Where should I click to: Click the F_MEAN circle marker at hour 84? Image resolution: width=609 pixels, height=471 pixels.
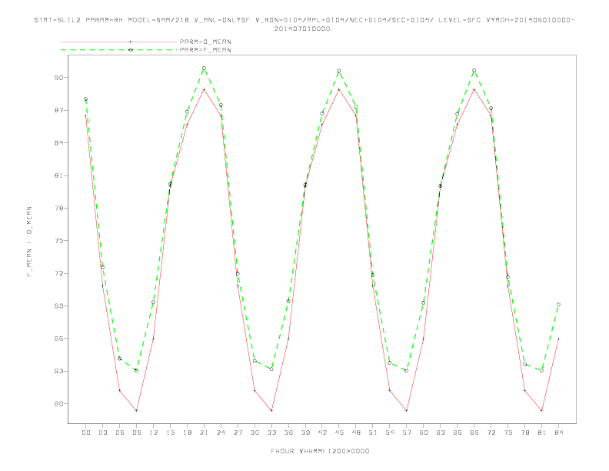click(x=558, y=305)
